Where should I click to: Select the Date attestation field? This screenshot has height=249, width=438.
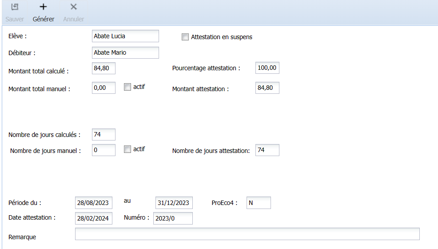pos(94,218)
